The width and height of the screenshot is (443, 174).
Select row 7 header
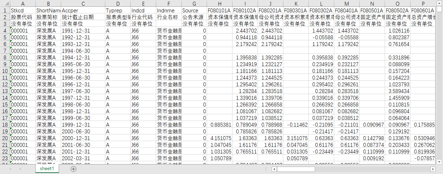pyautogui.click(x=5, y=51)
